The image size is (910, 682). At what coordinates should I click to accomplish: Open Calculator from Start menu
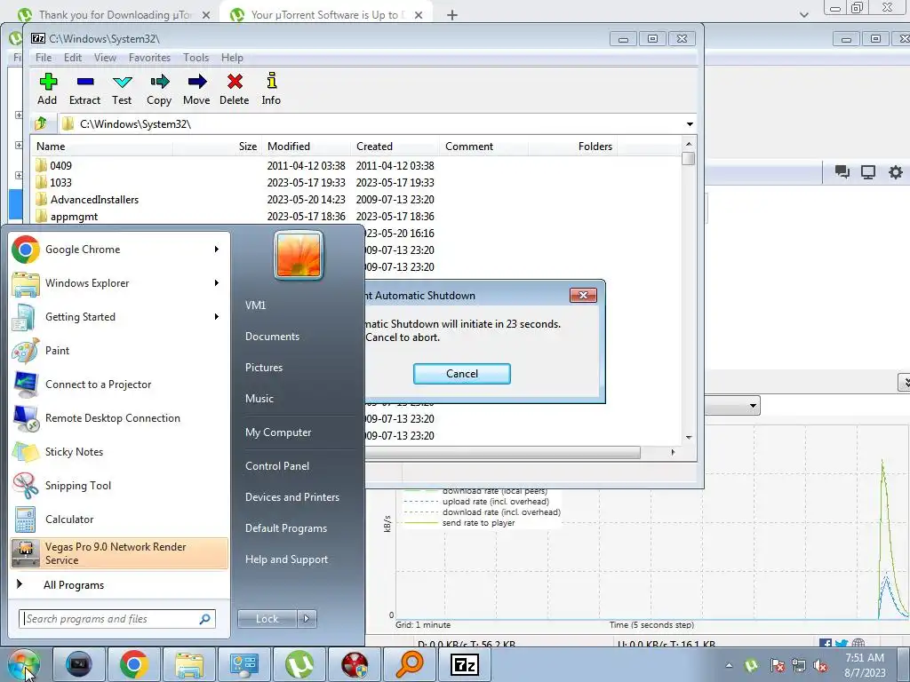120,519
